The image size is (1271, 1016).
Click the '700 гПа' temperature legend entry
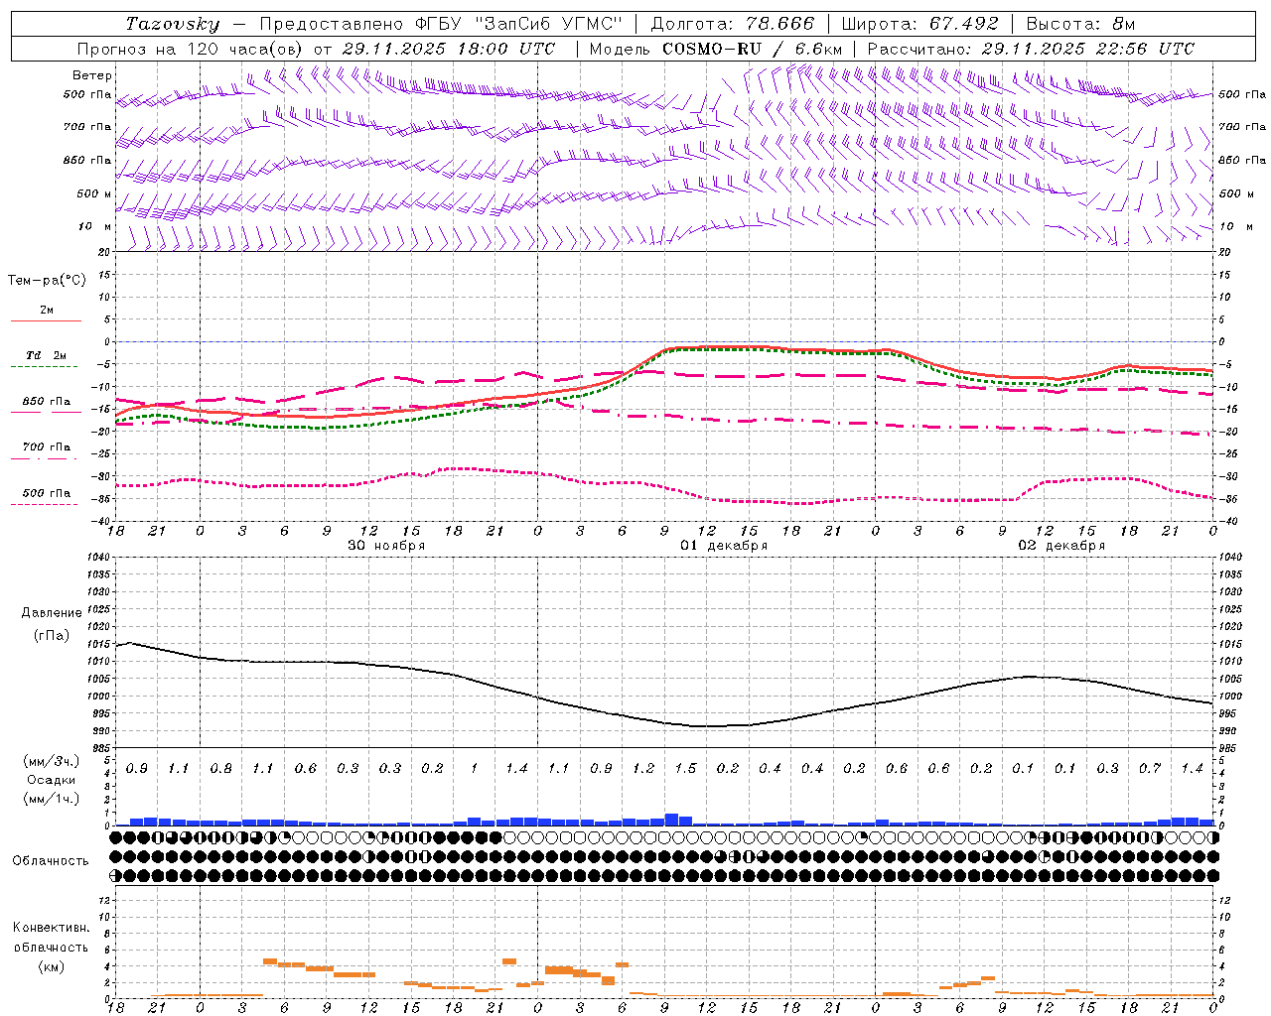point(47,447)
